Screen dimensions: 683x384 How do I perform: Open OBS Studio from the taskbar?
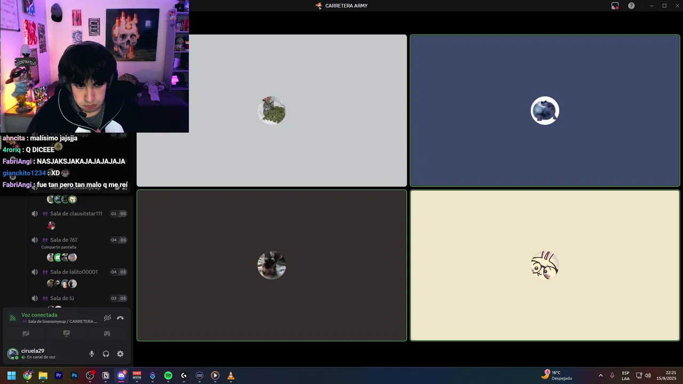[x=90, y=375]
